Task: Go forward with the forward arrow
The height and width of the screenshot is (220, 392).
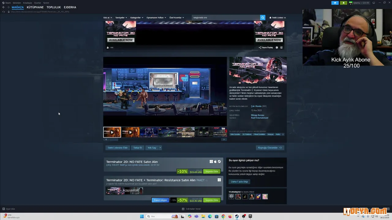Action: click(8, 7)
